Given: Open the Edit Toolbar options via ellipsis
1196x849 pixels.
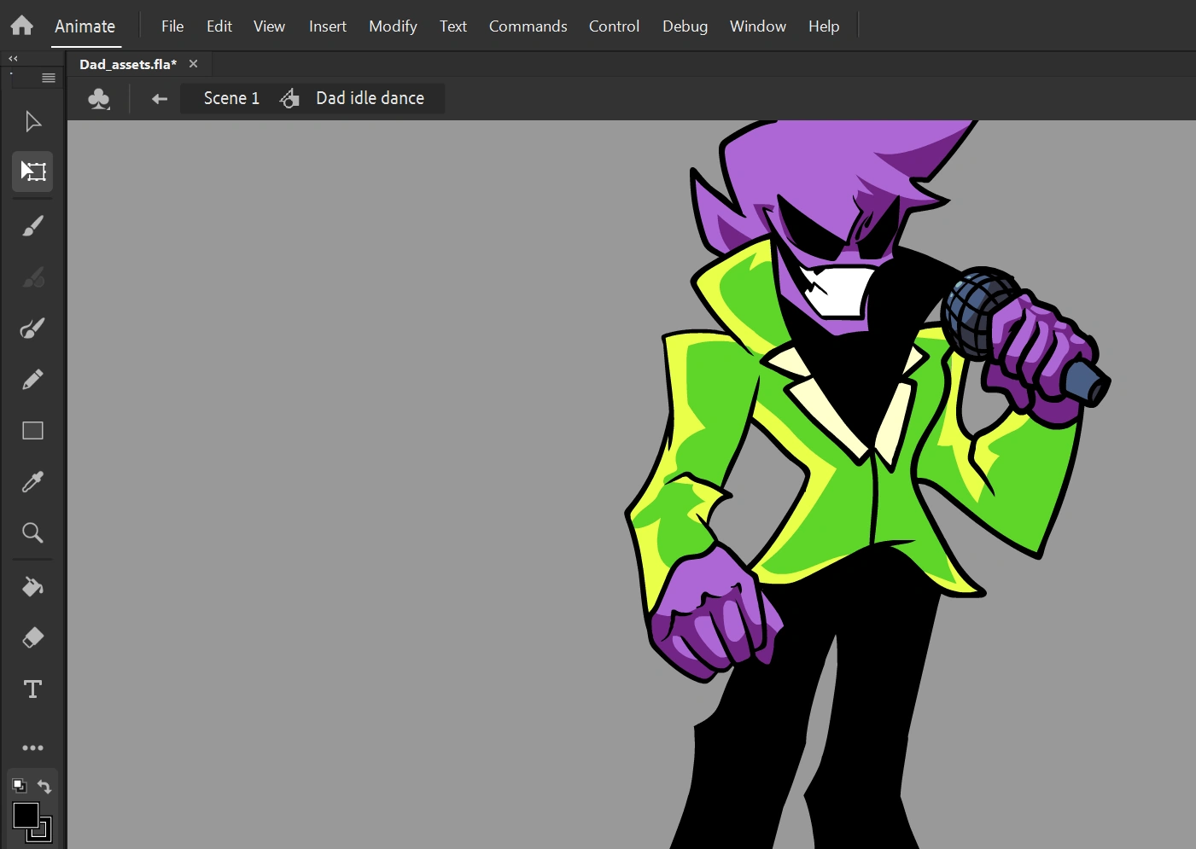Looking at the screenshot, I should point(32,747).
